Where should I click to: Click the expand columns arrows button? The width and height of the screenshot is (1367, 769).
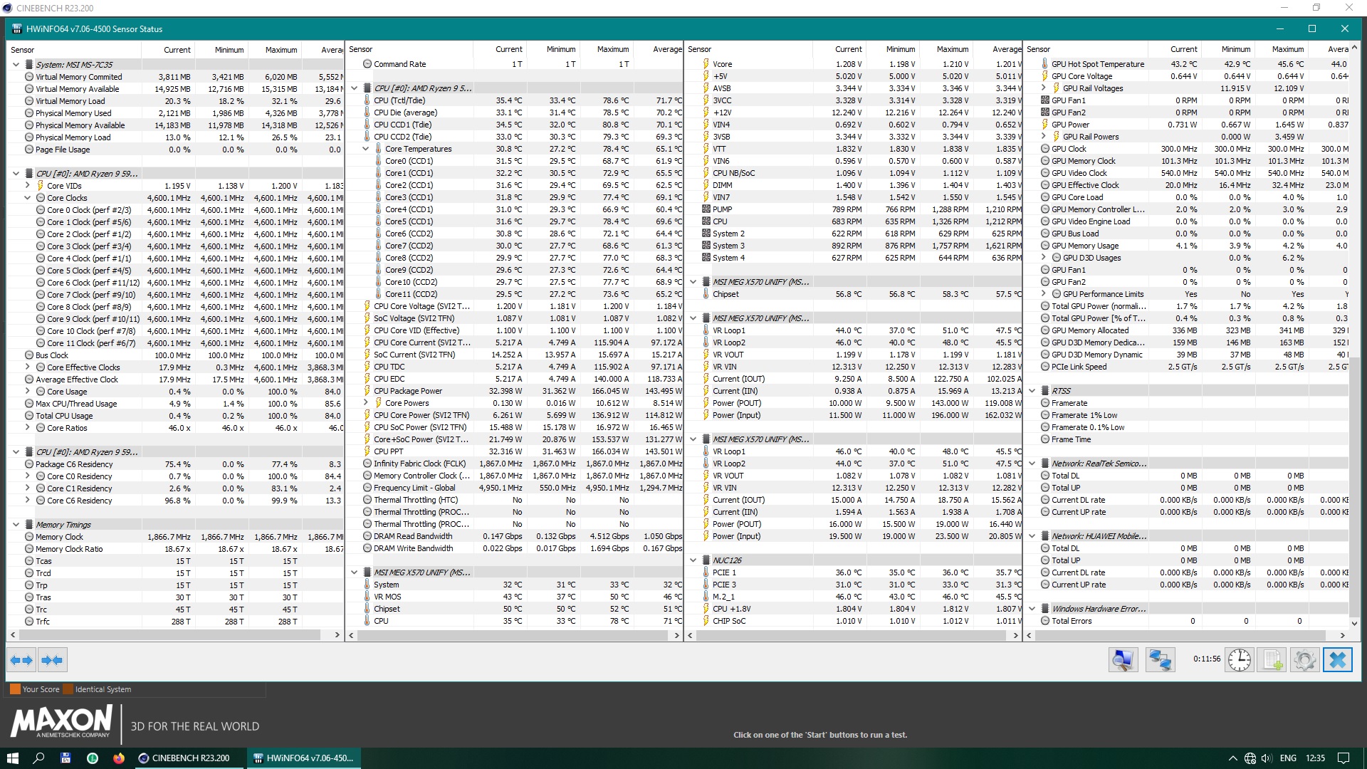coord(21,660)
